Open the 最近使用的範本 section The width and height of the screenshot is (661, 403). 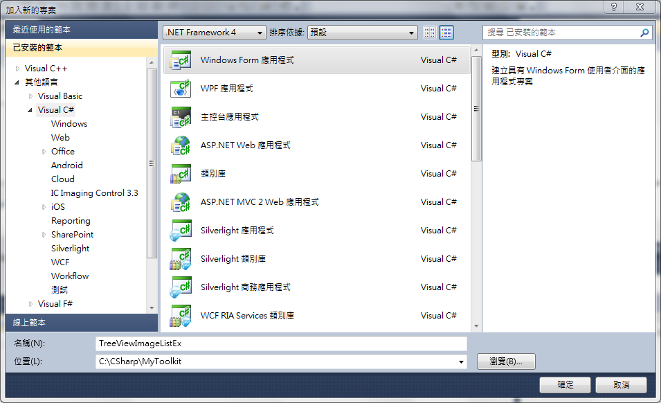pyautogui.click(x=82, y=30)
